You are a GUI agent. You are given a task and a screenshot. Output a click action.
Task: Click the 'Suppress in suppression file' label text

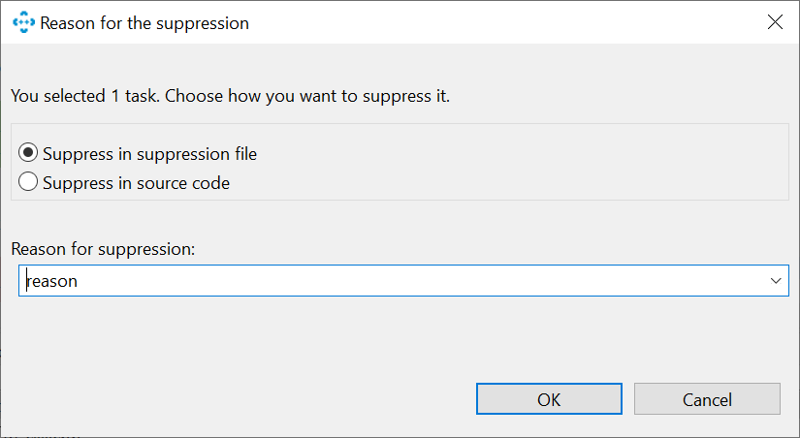point(150,153)
